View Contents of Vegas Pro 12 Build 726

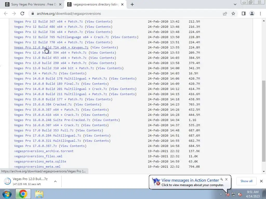click(98, 32)
